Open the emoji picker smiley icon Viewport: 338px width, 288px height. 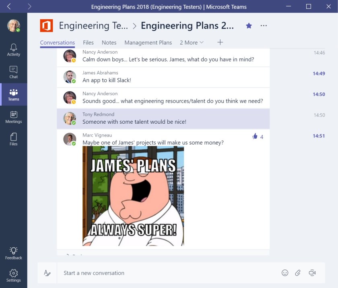point(285,273)
